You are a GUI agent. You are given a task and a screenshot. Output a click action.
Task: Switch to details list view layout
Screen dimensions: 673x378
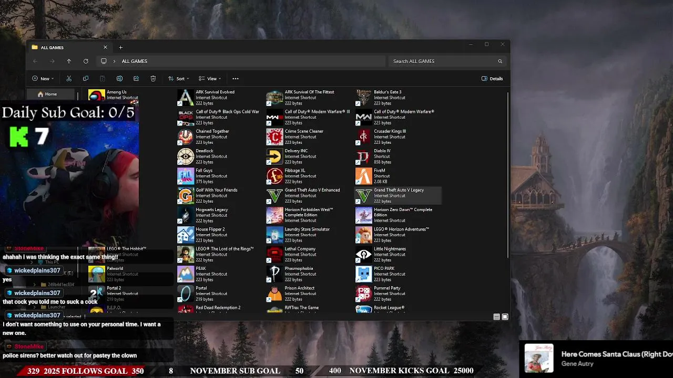coord(496,317)
